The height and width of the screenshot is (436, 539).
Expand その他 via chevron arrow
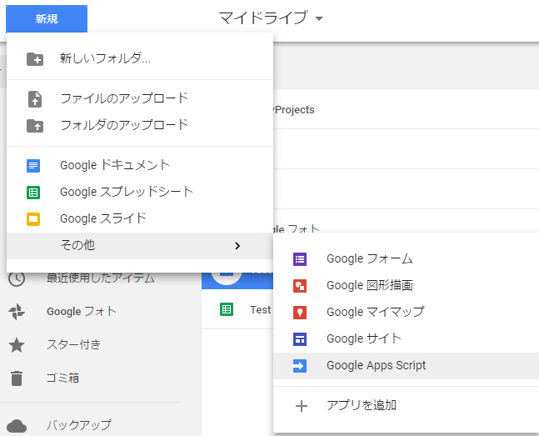click(x=237, y=246)
